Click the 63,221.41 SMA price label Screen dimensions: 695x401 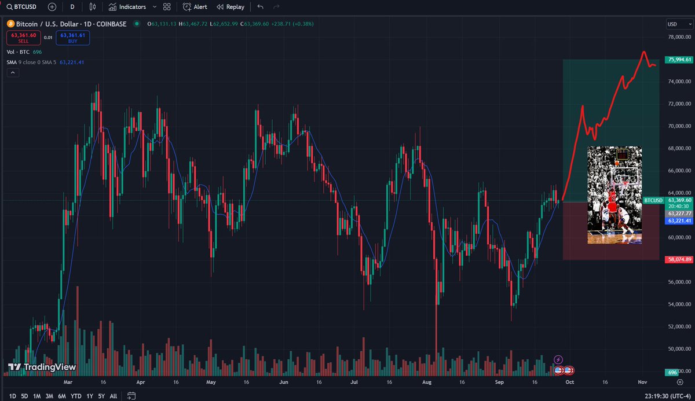pos(680,220)
